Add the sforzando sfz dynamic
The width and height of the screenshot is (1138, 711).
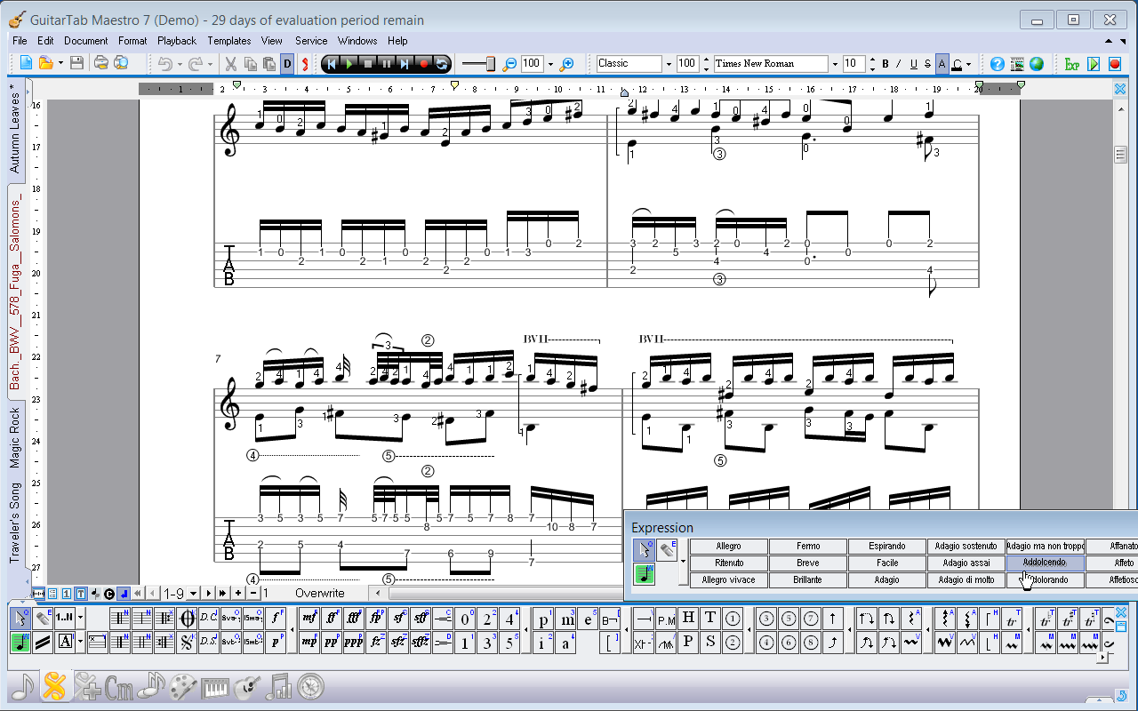click(x=398, y=642)
